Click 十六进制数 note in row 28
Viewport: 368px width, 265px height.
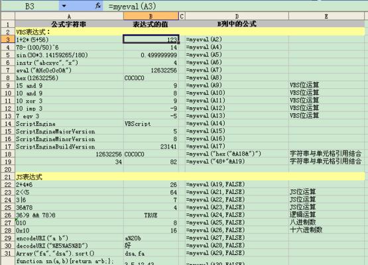pos(306,230)
